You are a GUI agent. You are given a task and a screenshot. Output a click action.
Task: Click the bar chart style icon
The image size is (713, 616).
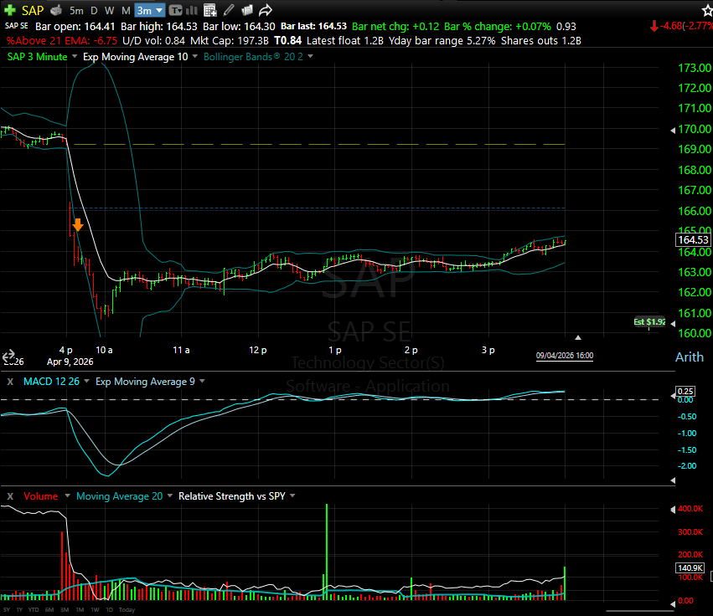(193, 10)
